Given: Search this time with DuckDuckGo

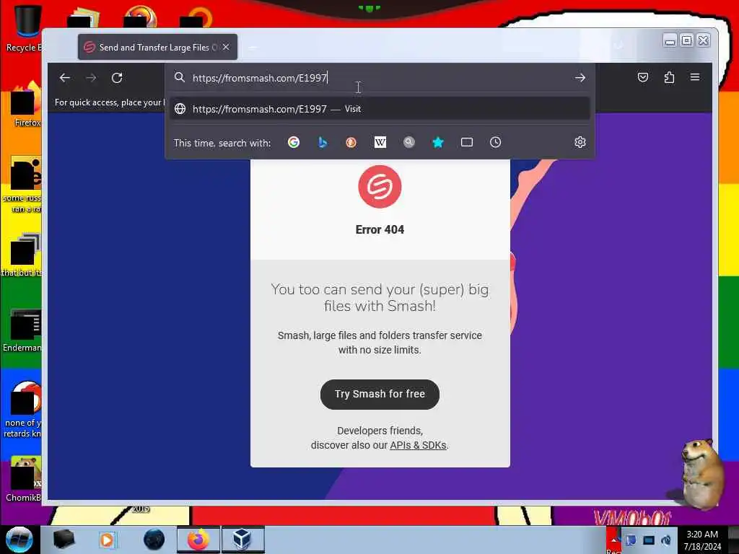Looking at the screenshot, I should pyautogui.click(x=351, y=142).
